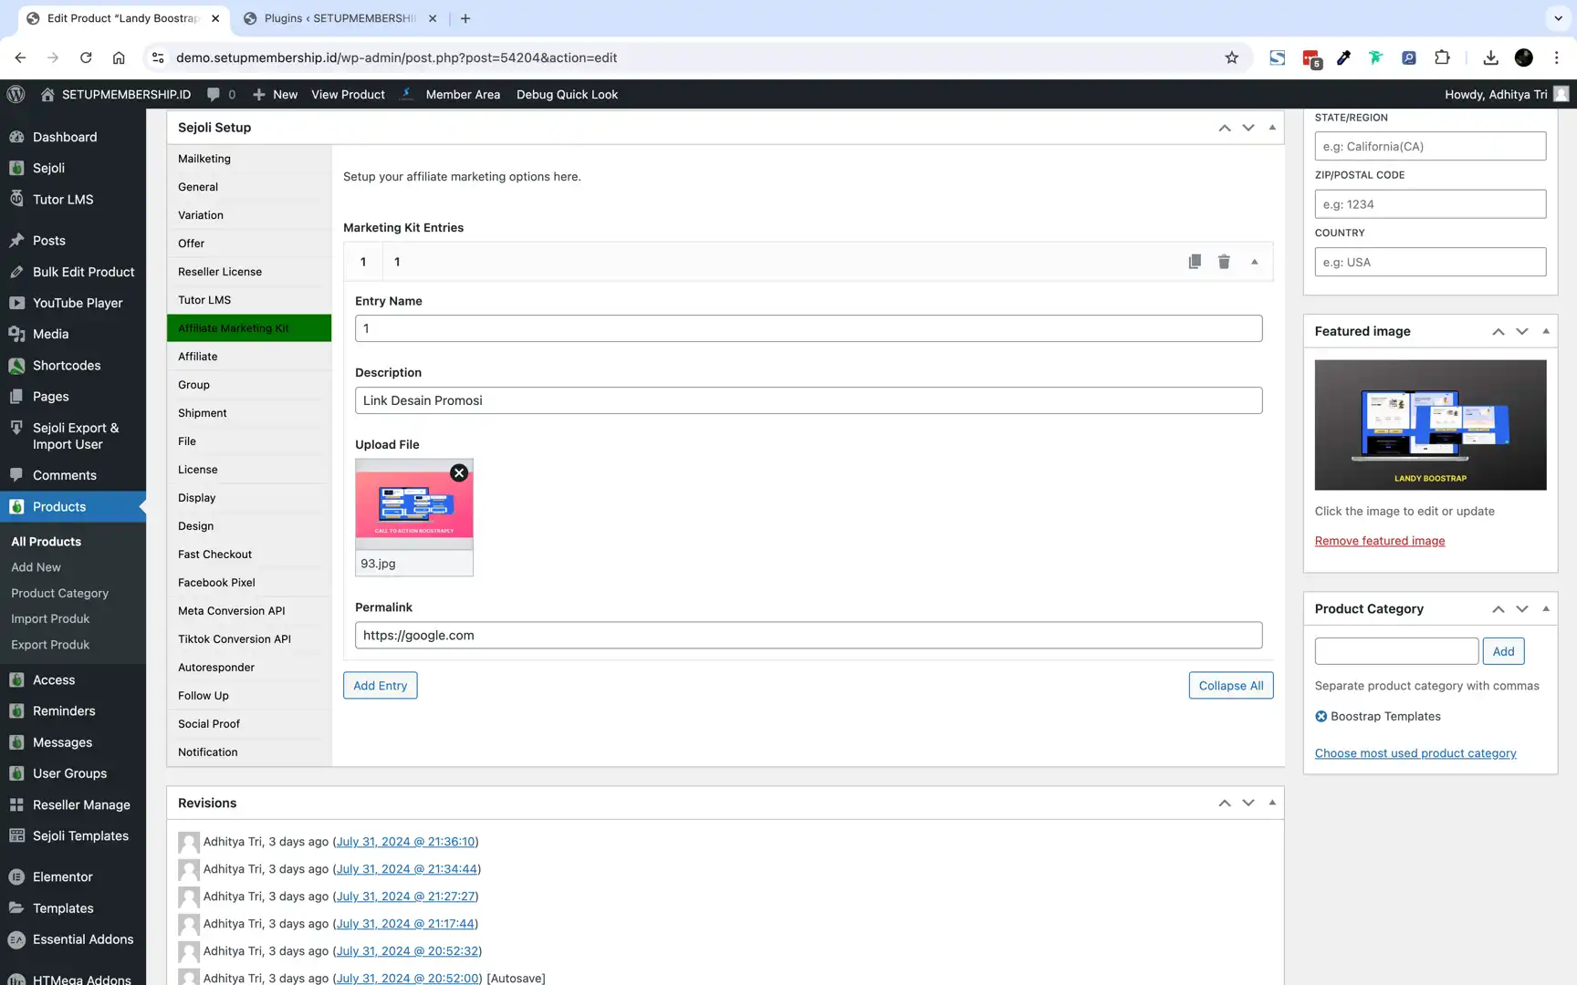View comments via admin bar bubble

(x=220, y=94)
